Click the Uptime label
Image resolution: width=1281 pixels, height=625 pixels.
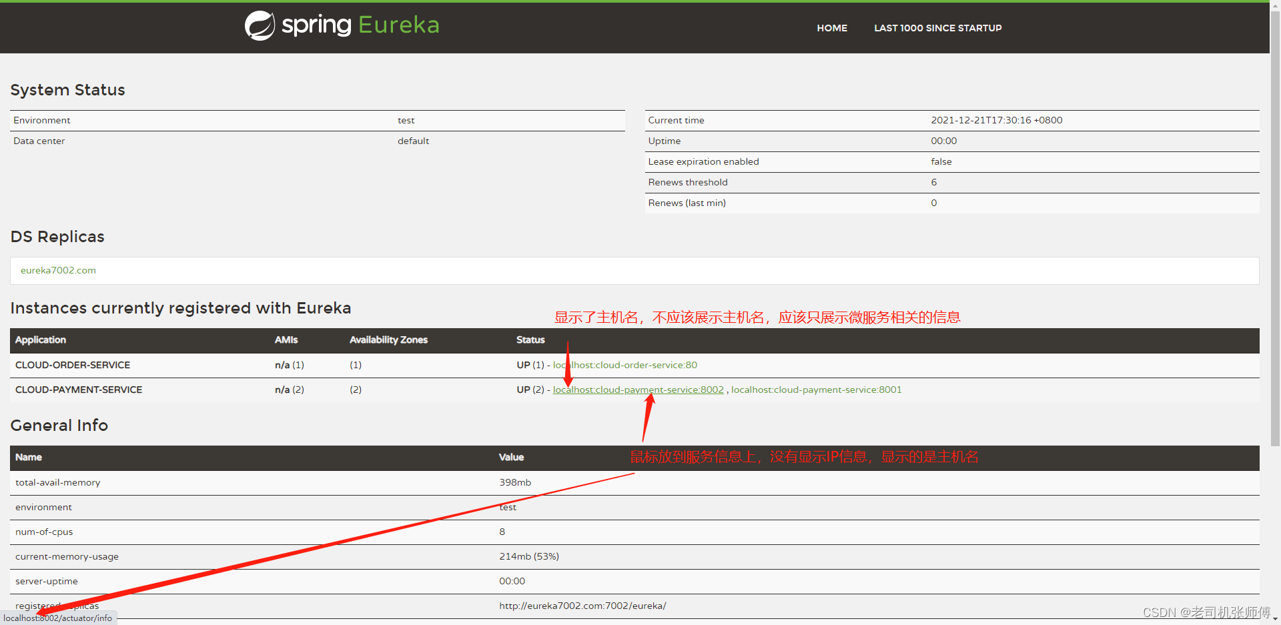(664, 141)
